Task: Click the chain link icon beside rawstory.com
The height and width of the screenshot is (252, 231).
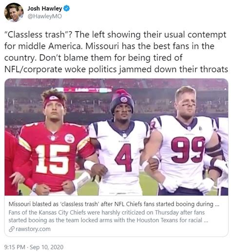Action: click(x=11, y=229)
